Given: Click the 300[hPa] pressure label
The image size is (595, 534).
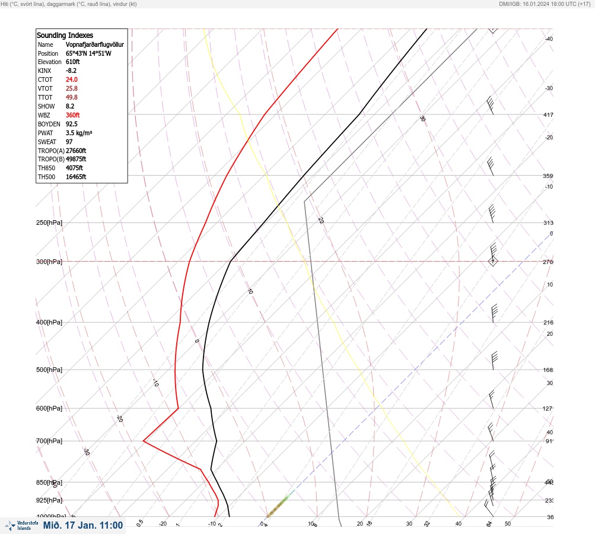Looking at the screenshot, I should click(49, 262).
